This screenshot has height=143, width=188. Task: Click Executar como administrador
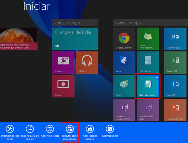click(x=70, y=132)
